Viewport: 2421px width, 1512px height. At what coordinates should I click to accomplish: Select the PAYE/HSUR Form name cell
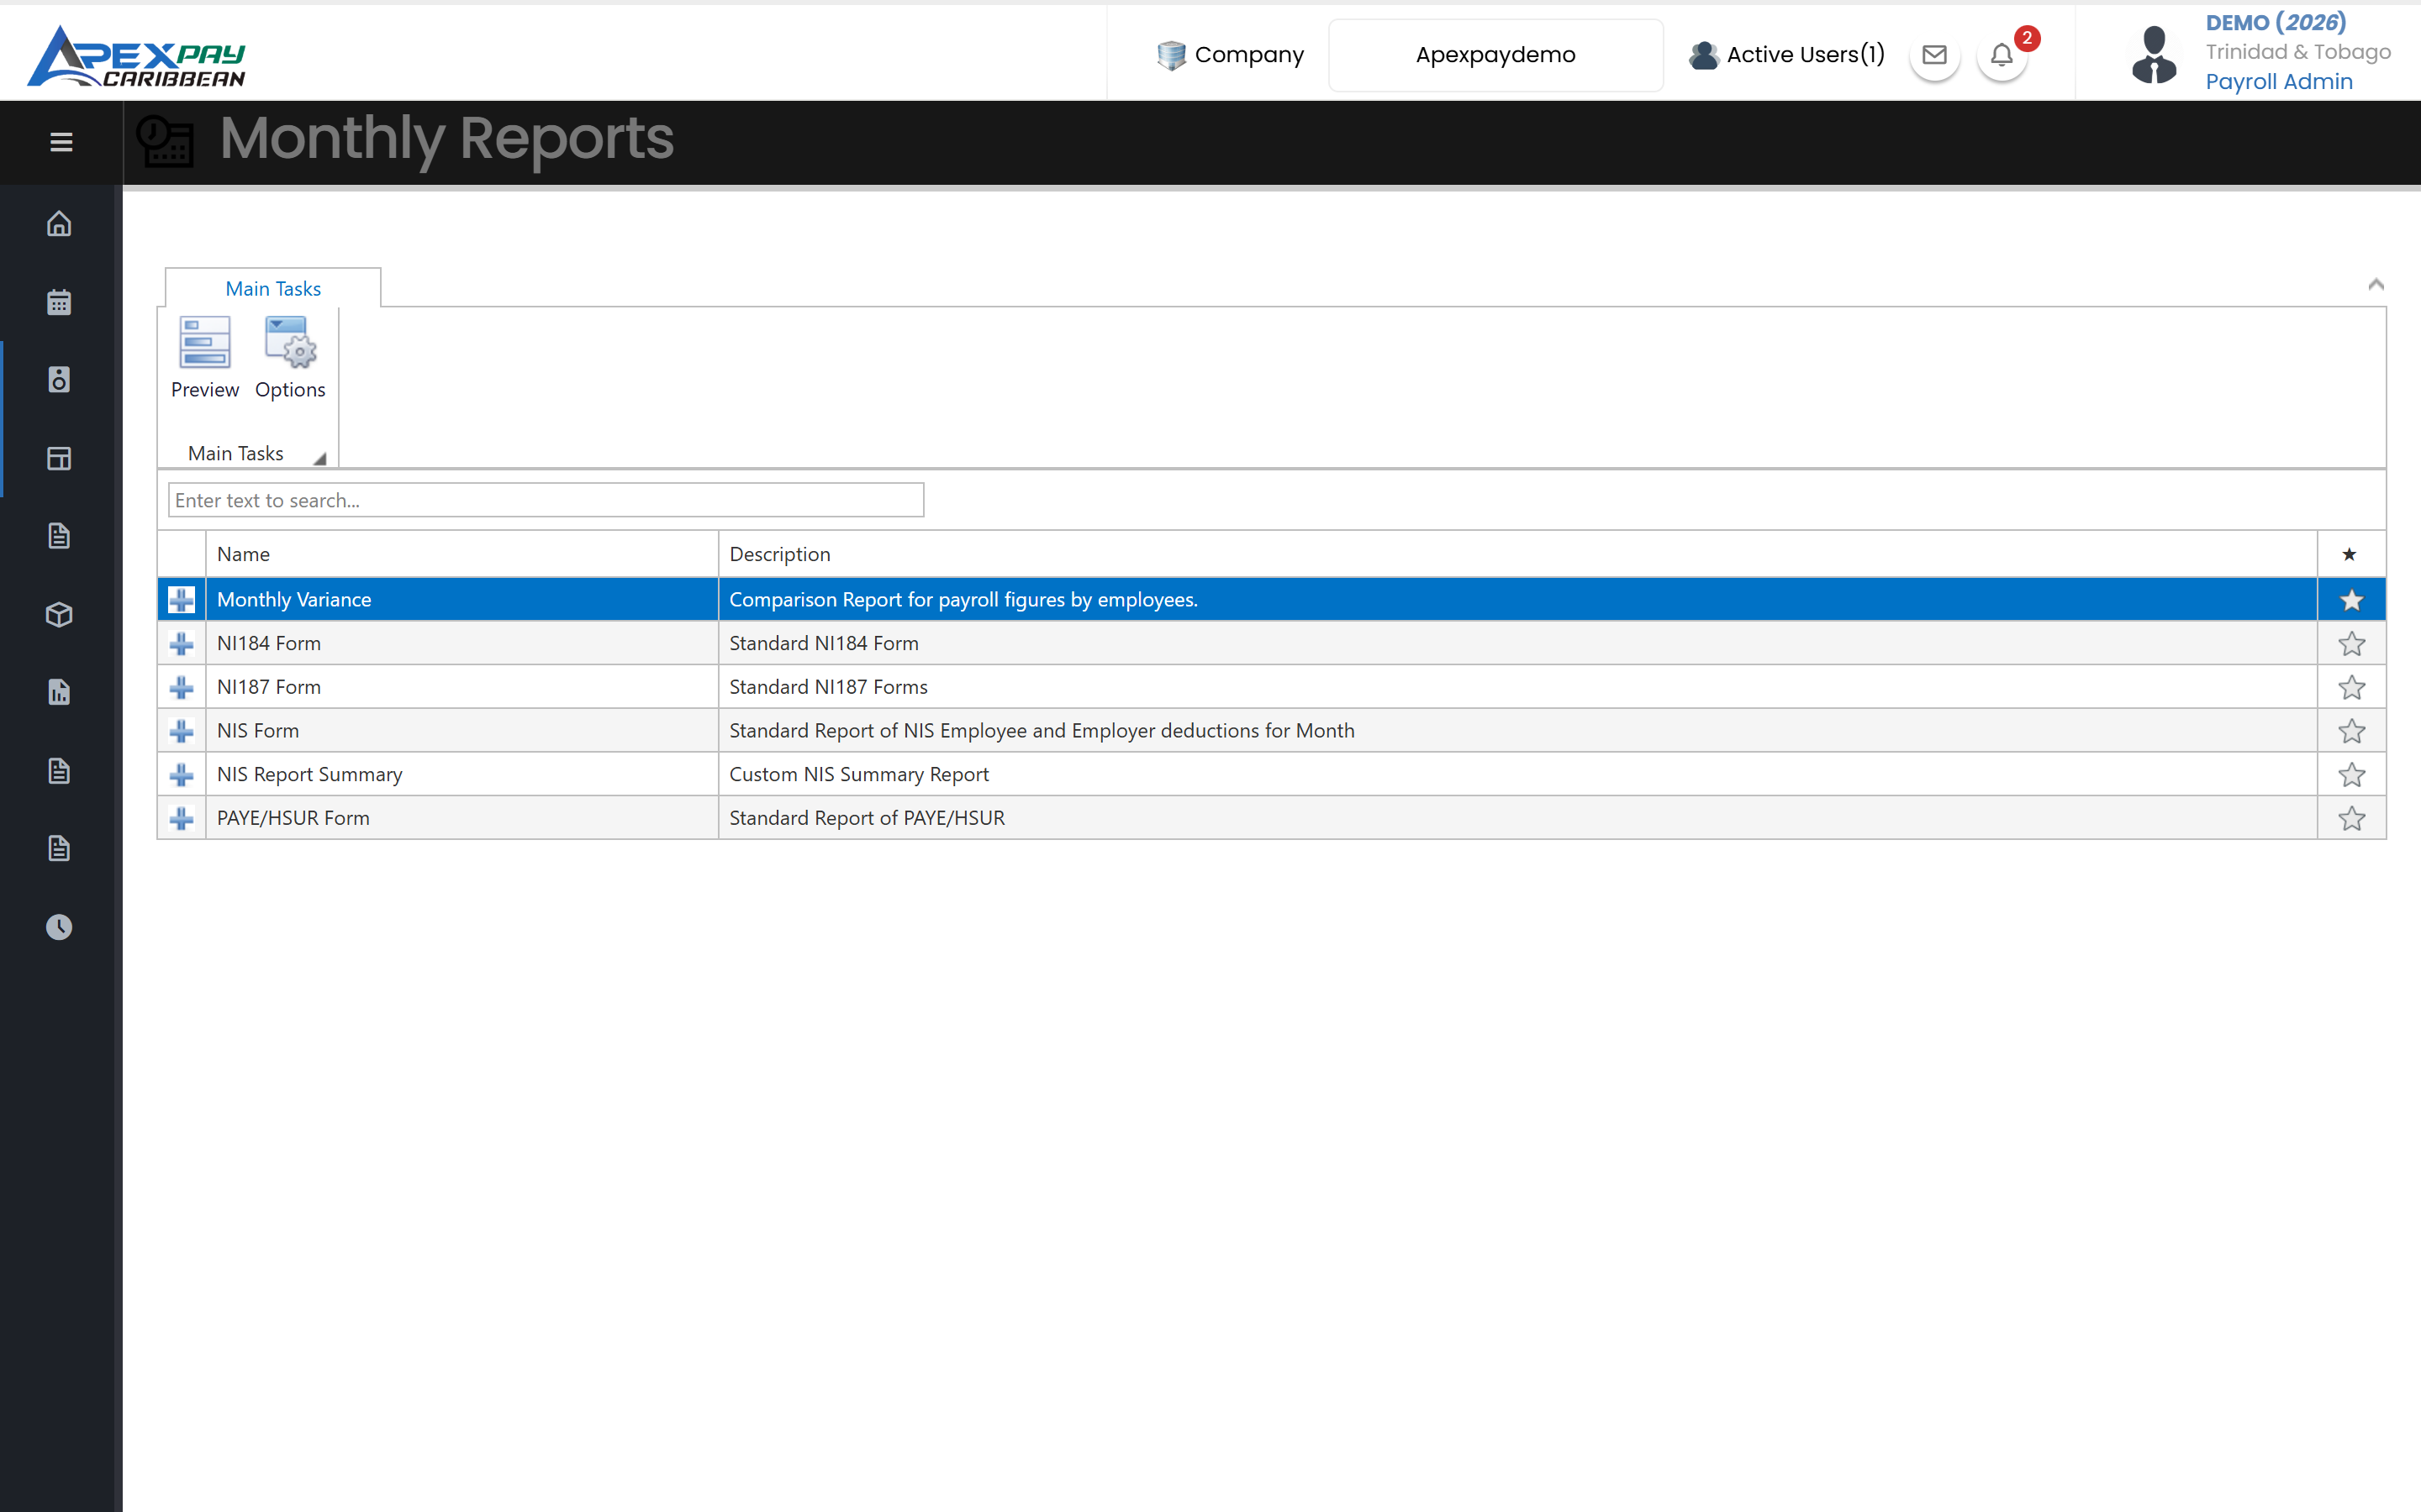[462, 819]
